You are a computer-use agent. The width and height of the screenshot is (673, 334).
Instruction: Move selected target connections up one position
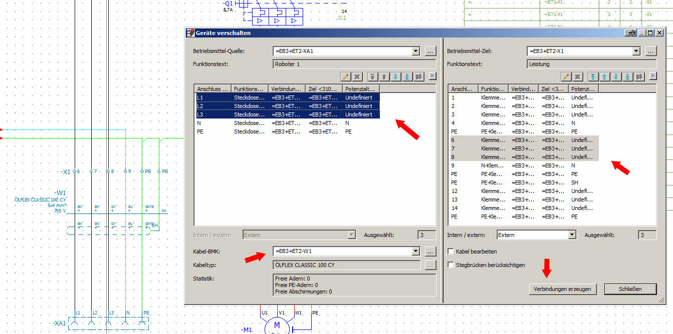pyautogui.click(x=604, y=76)
